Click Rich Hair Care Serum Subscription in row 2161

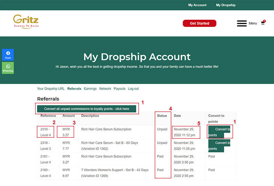106,156
